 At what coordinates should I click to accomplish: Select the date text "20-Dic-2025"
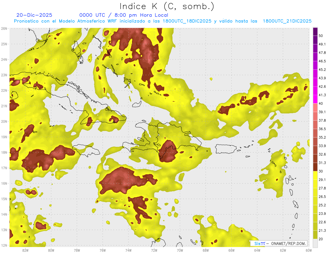tap(34, 15)
